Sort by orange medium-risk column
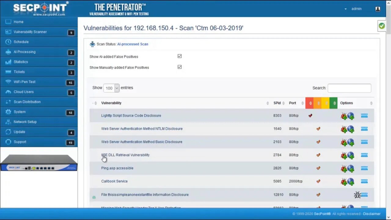The image size is (391, 220). [317, 103]
